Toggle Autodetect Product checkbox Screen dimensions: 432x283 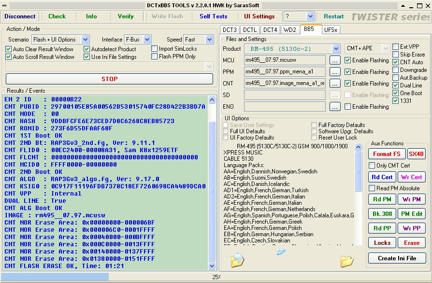pos(87,49)
